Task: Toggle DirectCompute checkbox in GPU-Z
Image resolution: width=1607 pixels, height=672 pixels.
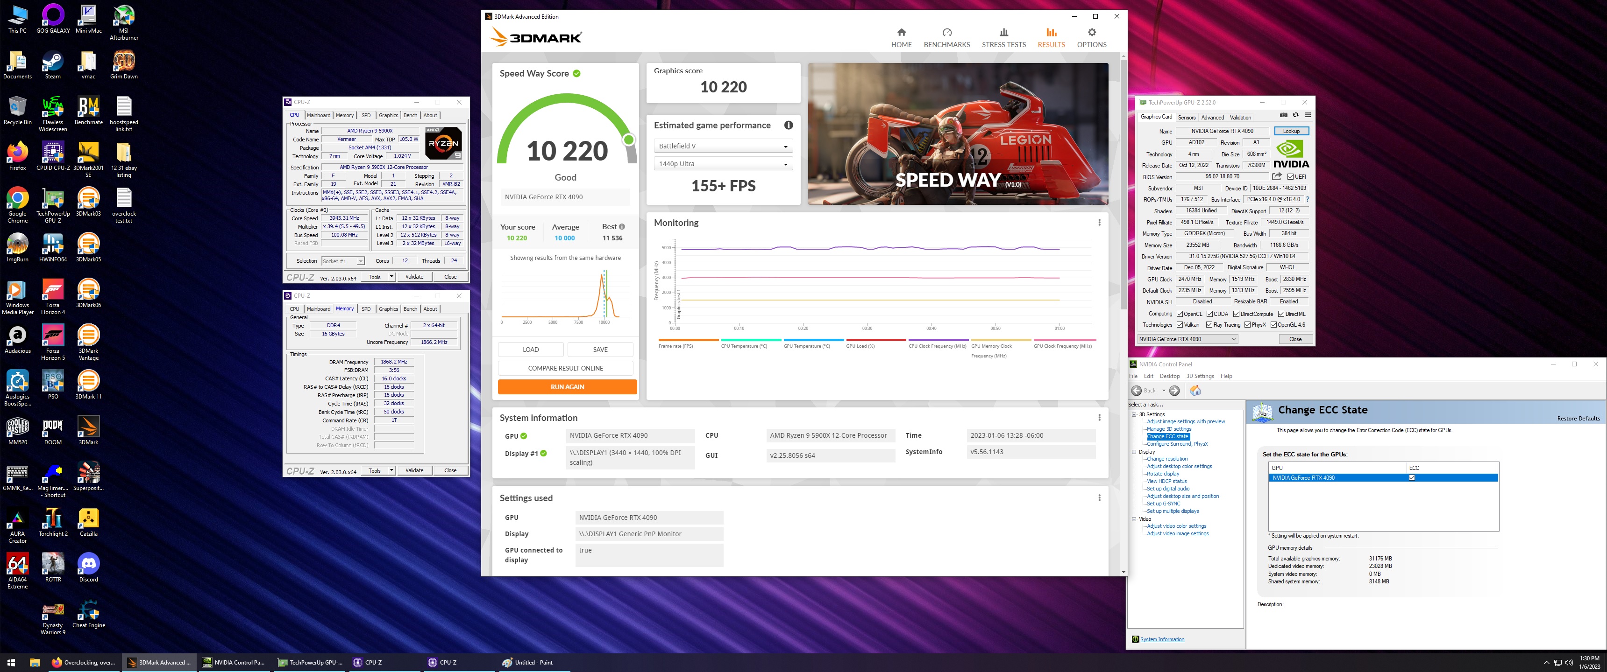Action: click(x=1237, y=314)
